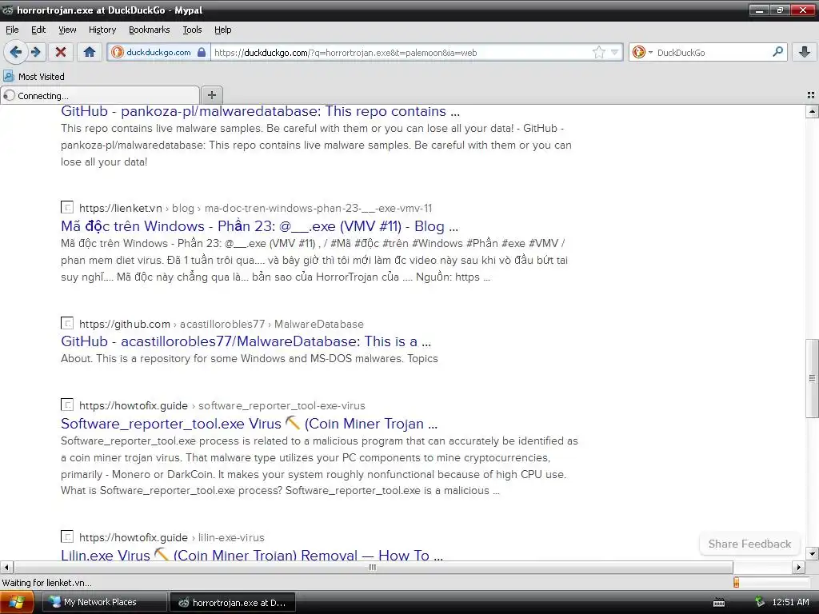This screenshot has height=614, width=819.
Task: Click the favicon beside github.com result
Action: (67, 323)
